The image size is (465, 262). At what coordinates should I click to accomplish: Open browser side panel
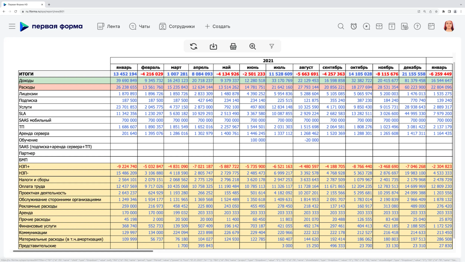pyautogui.click(x=449, y=12)
